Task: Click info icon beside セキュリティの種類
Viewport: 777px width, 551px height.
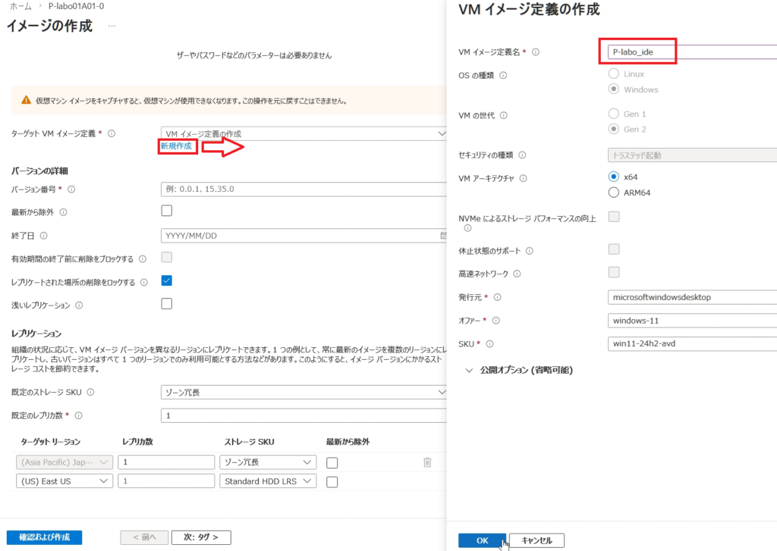Action: [522, 155]
